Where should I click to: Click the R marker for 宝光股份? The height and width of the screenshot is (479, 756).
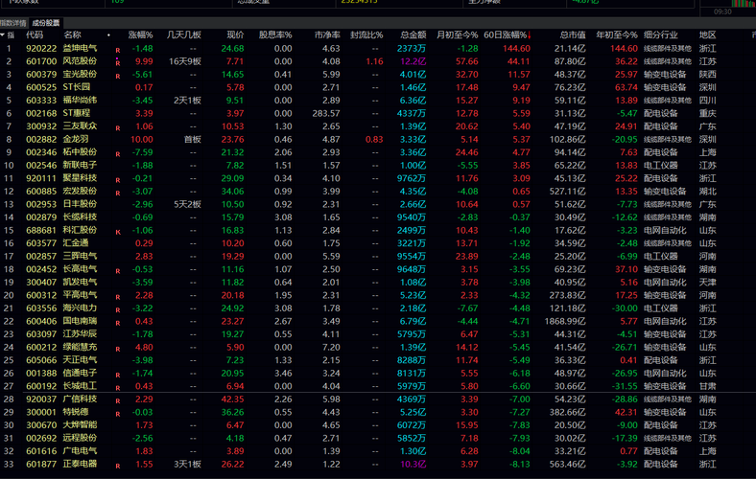118,76
